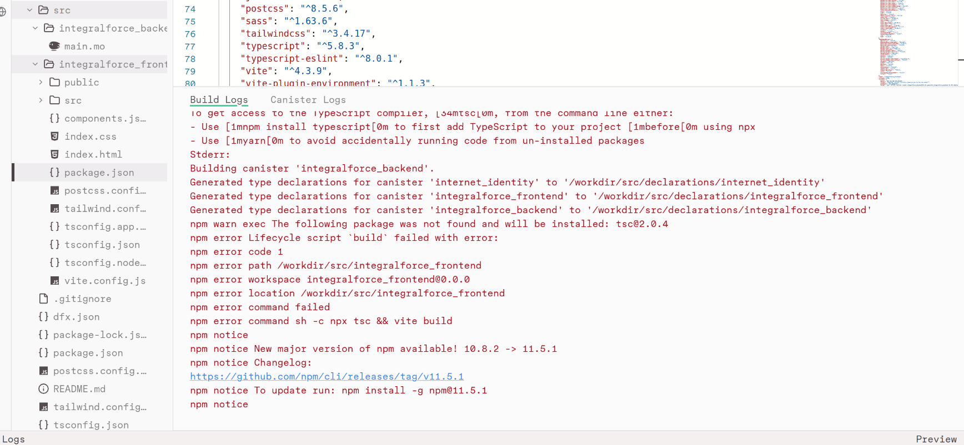Expand the public folder
The height and width of the screenshot is (445, 964).
point(41,82)
